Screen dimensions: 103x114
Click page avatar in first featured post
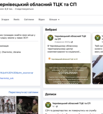(50, 38)
